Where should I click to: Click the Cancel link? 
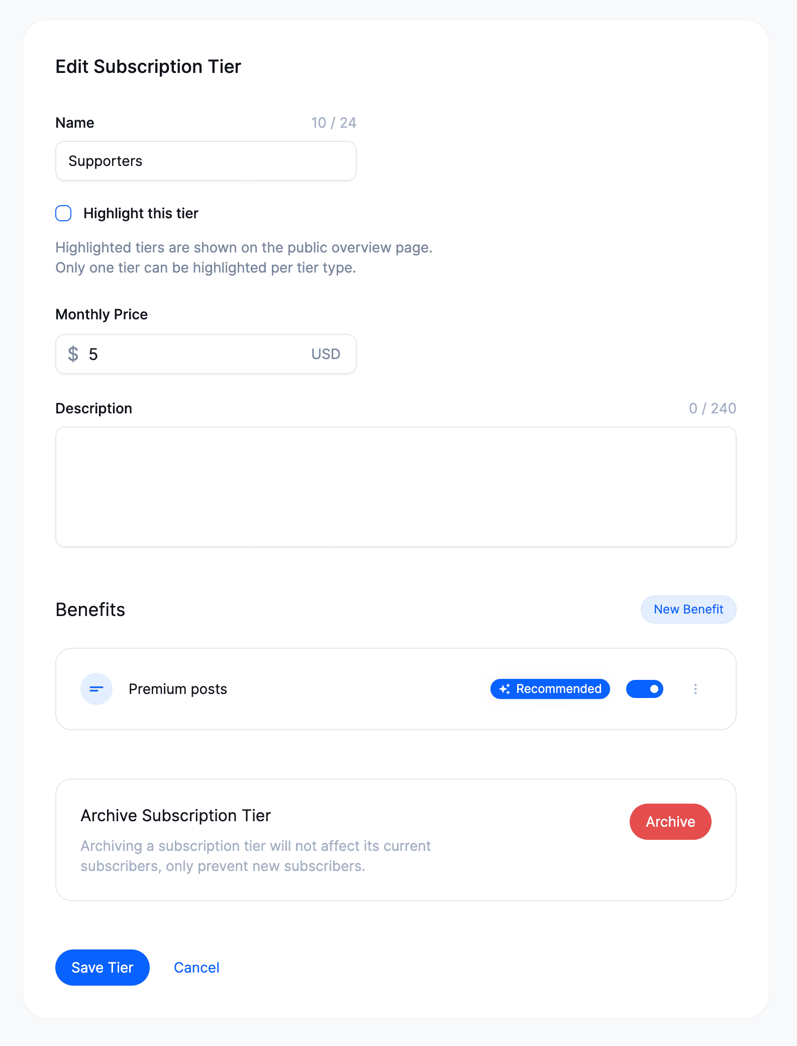pyautogui.click(x=196, y=967)
